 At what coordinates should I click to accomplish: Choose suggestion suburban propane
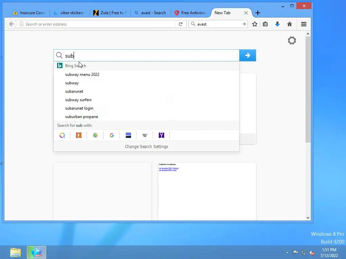tap(146, 117)
